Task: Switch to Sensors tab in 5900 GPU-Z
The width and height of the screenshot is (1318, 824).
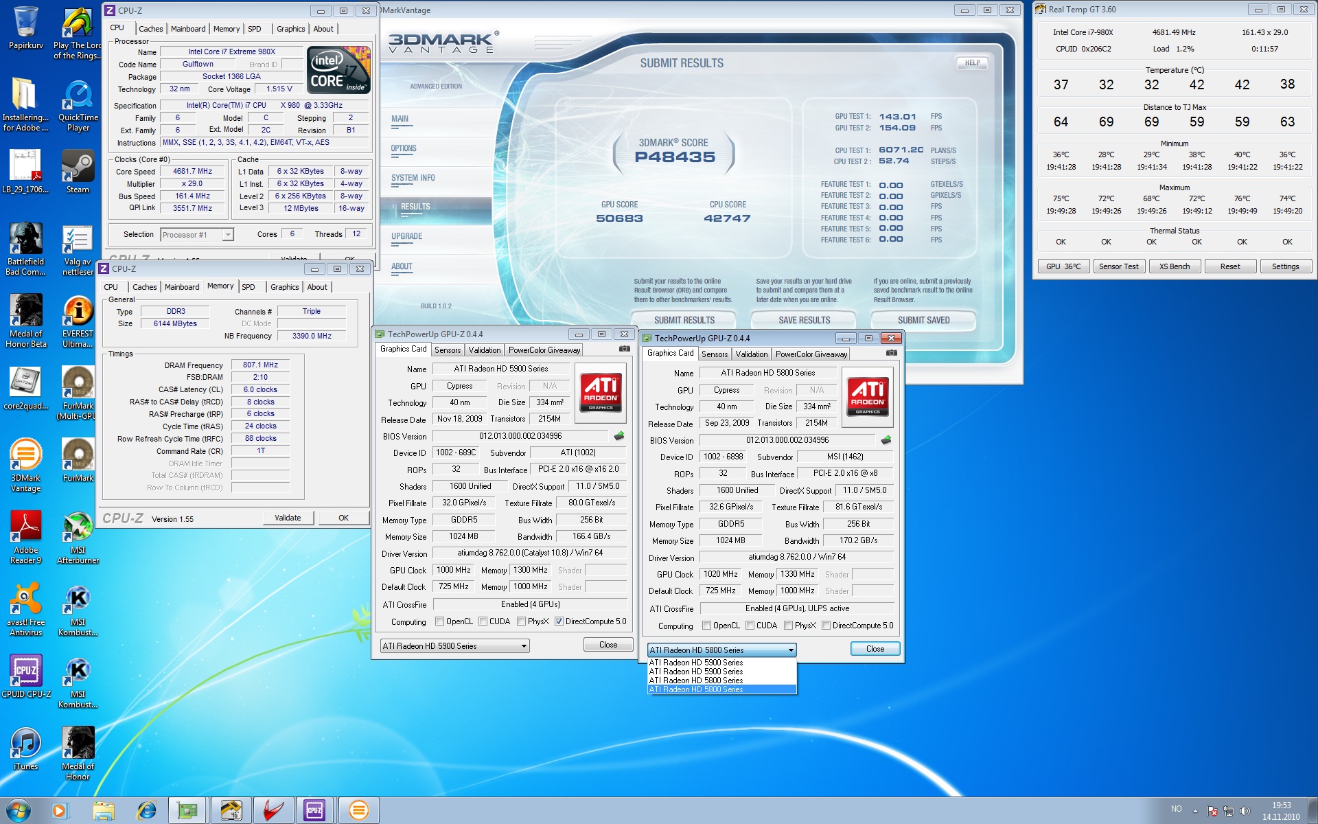Action: click(x=448, y=350)
